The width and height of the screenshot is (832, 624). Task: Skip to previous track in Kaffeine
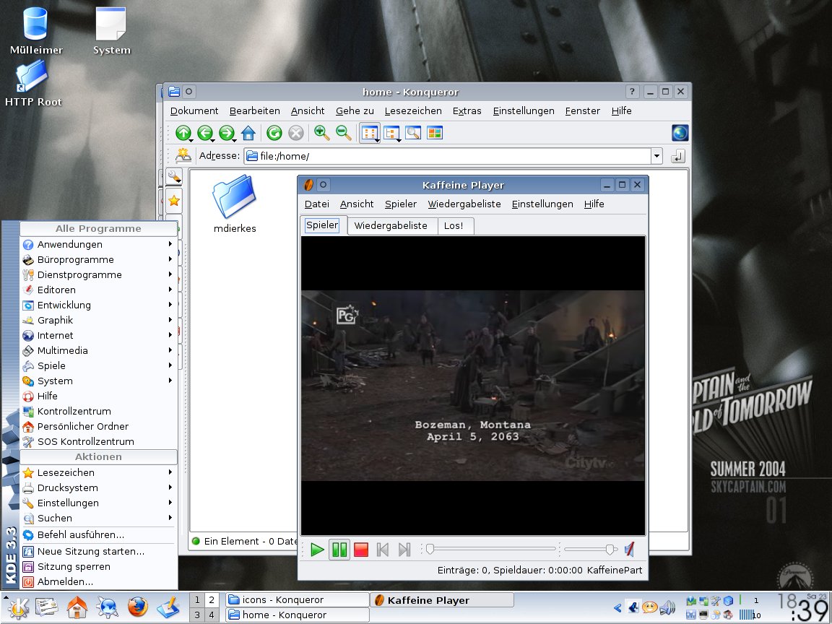click(x=383, y=550)
